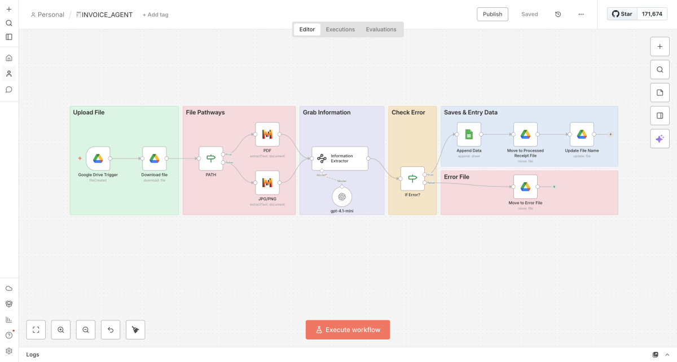The image size is (677, 362).
Task: Tidy up workflow with broom icon
Action: 135,330
